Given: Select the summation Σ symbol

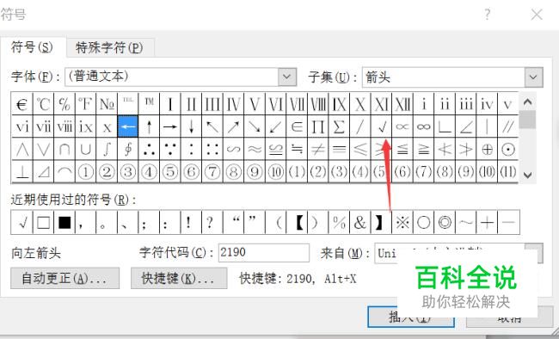Looking at the screenshot, I should (x=339, y=126).
